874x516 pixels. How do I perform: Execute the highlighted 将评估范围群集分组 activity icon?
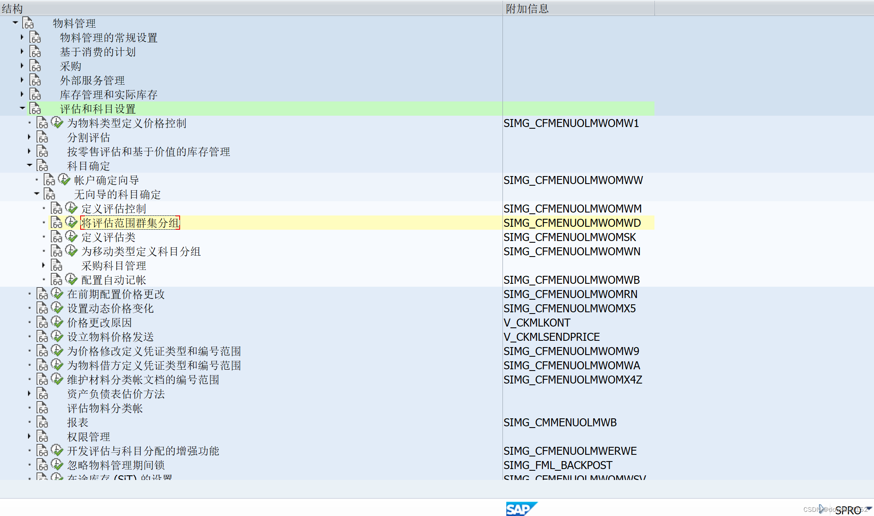(x=71, y=223)
